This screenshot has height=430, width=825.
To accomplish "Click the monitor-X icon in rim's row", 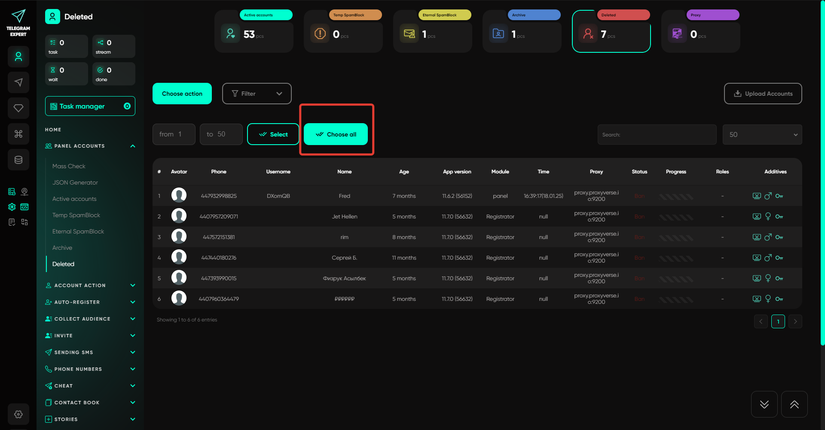I will point(757,237).
